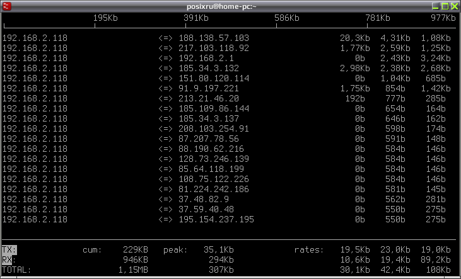Click the 195Kb scale label
This screenshot has width=461, height=279.
pyautogui.click(x=105, y=18)
